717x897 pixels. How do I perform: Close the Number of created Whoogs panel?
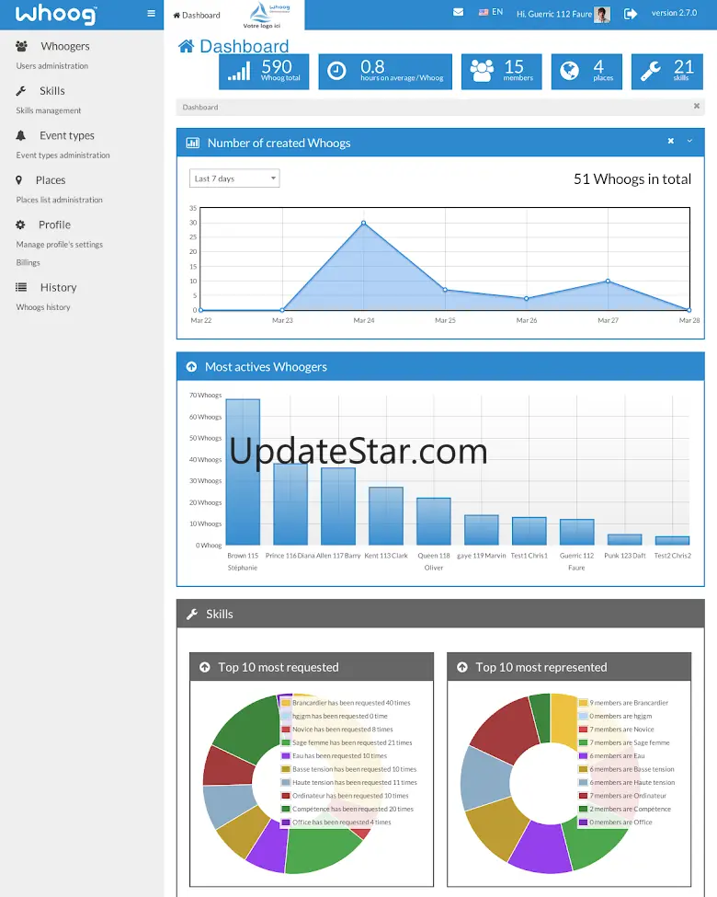coord(671,141)
